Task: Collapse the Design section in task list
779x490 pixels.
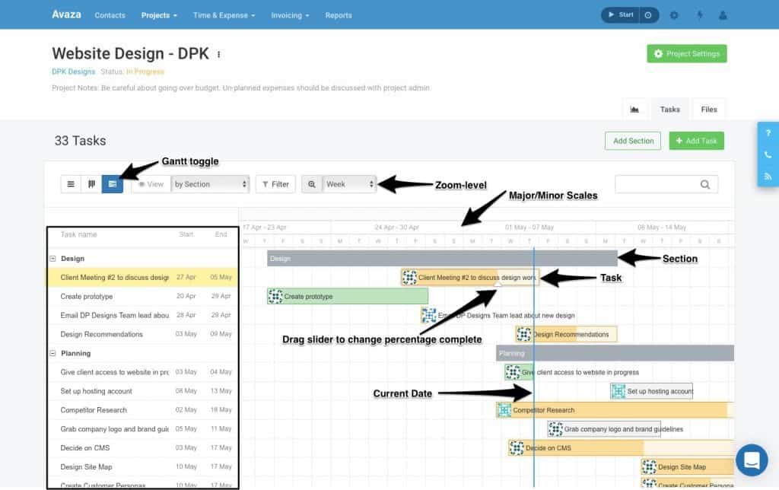Action: 52,258
